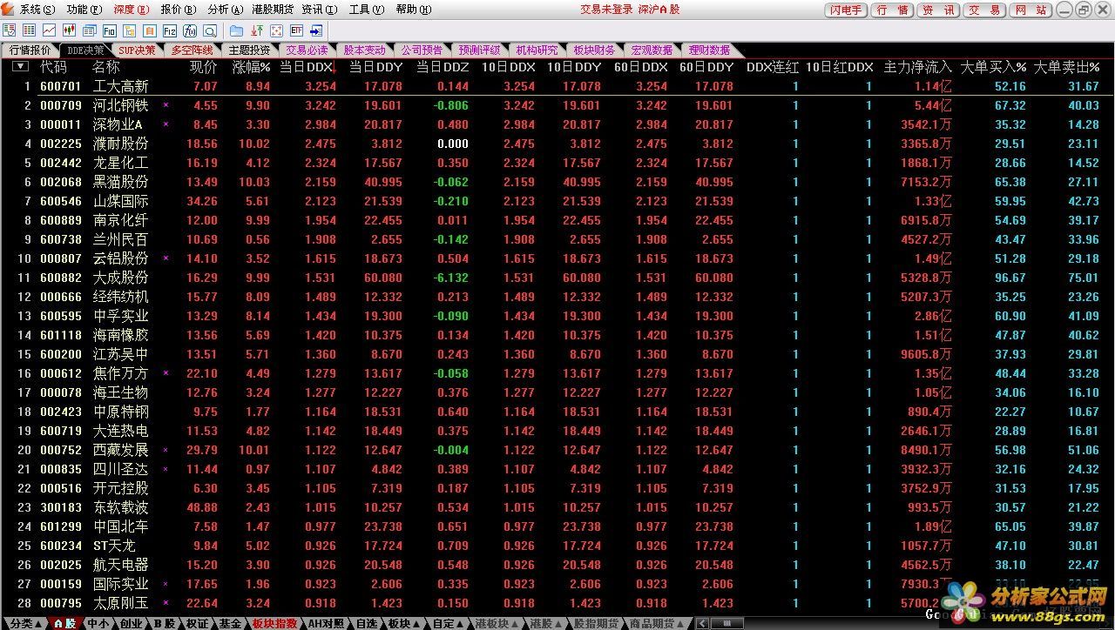Click the 网站 button at top right
1115x630 pixels.
tap(1031, 10)
